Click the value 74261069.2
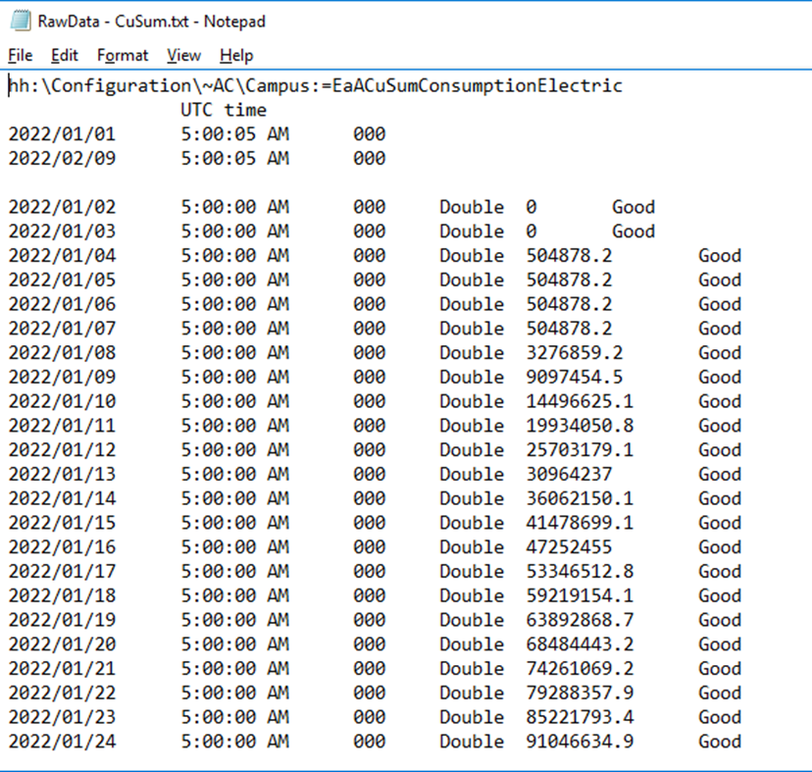 point(580,670)
